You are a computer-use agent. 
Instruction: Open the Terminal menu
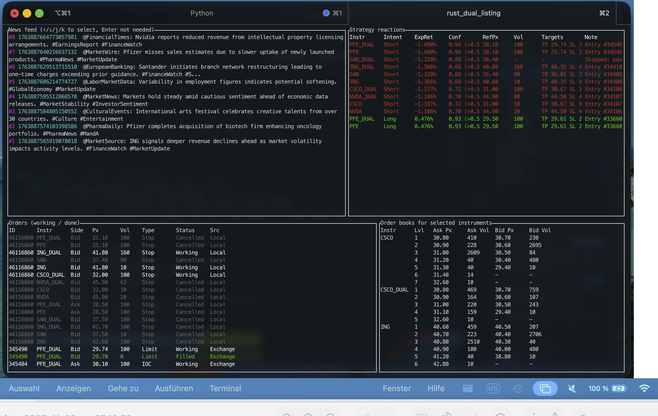tap(225, 388)
